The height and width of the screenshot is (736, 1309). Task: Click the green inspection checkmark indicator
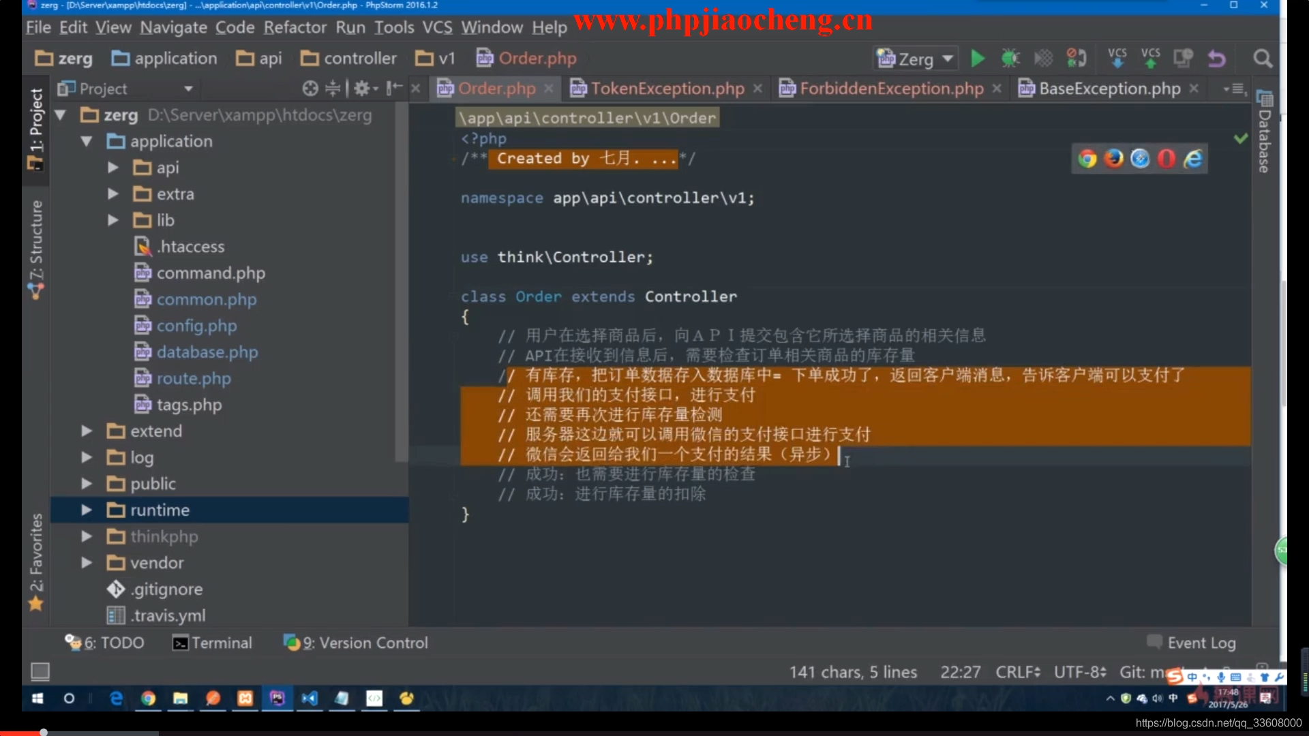[x=1241, y=138]
